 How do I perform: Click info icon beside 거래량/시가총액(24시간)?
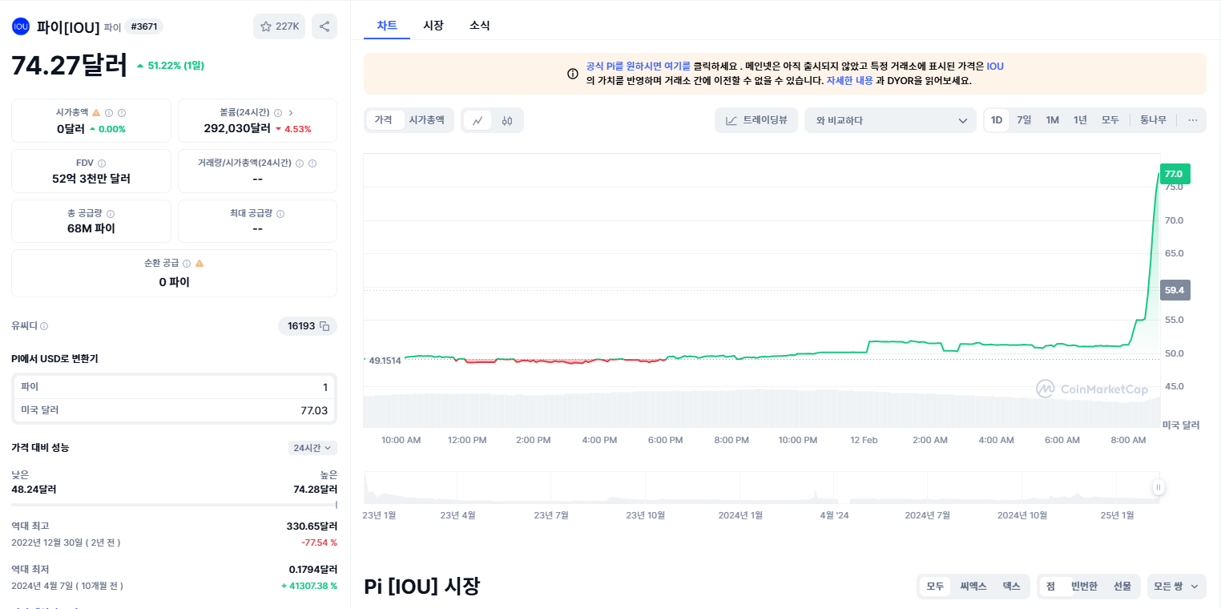(x=300, y=163)
